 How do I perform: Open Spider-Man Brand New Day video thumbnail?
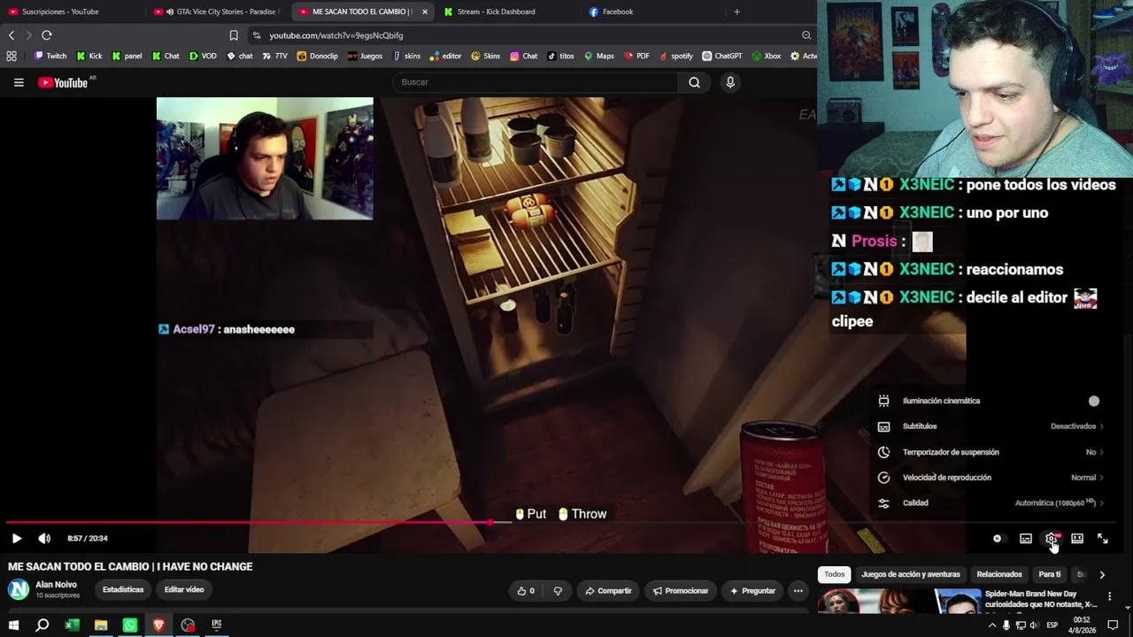click(x=898, y=601)
